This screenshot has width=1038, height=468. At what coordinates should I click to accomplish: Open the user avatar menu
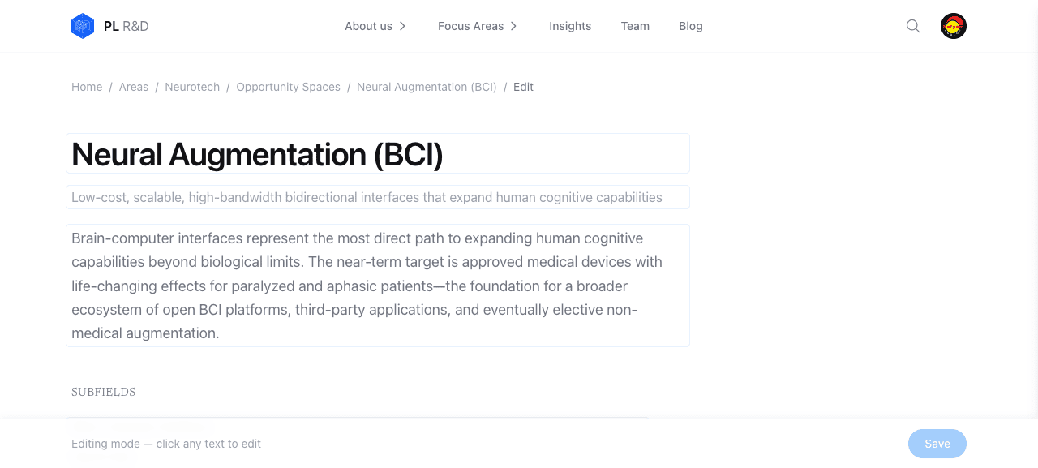954,26
